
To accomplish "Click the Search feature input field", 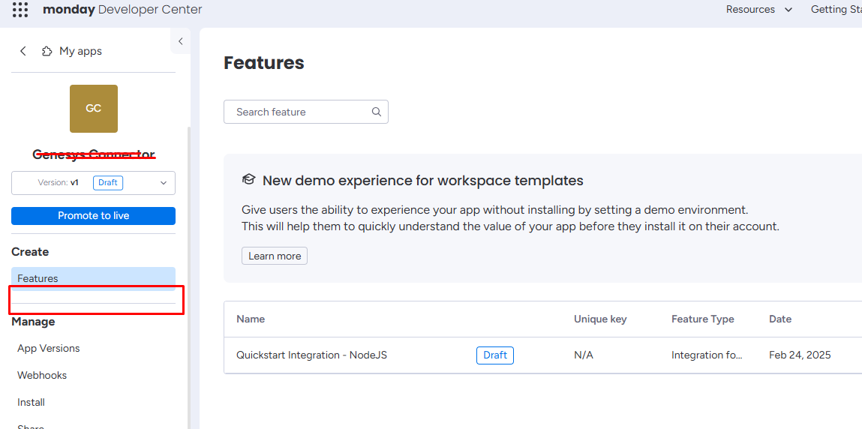I will [x=306, y=112].
